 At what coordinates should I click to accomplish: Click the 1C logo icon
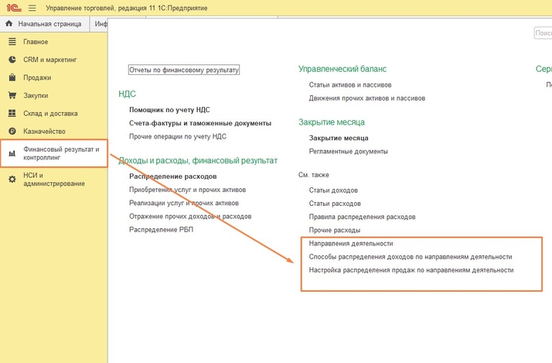13,8
